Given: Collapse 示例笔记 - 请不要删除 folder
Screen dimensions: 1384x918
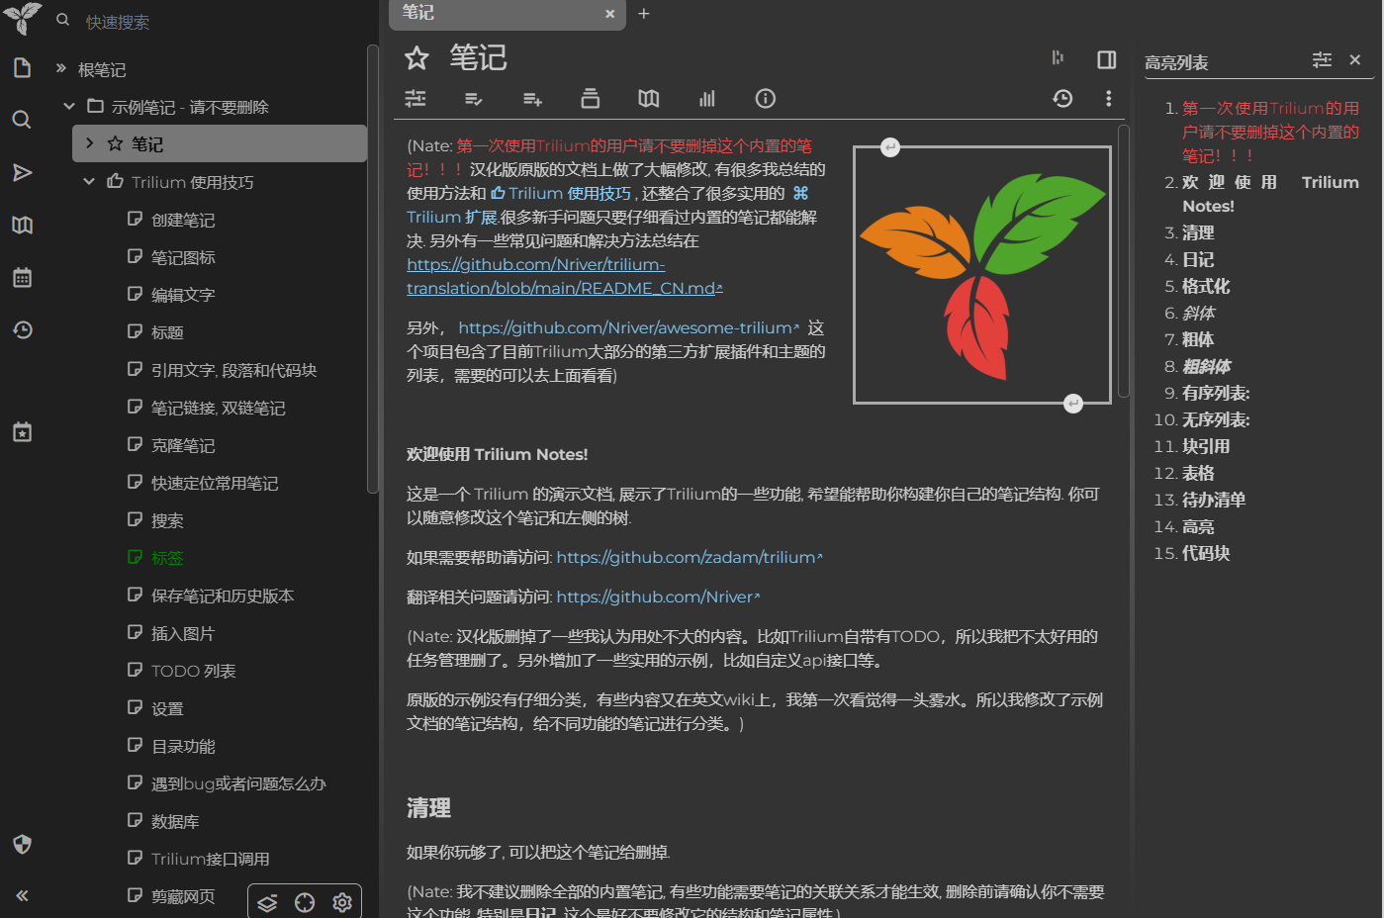Looking at the screenshot, I should point(69,106).
